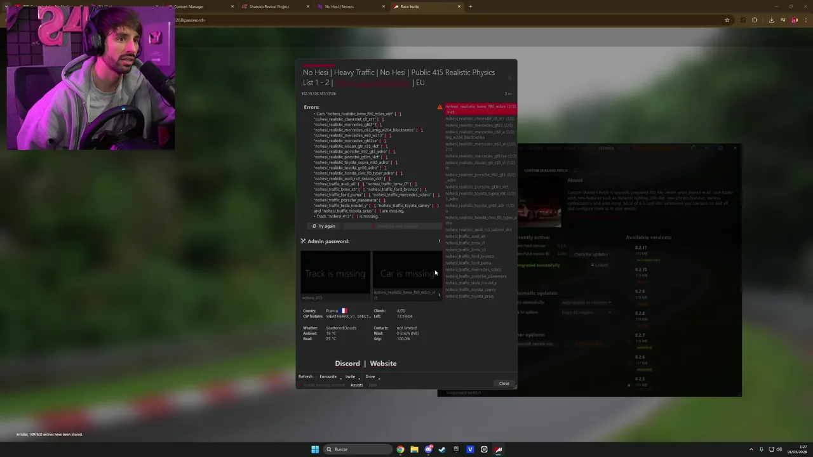This screenshot has width=813, height=457.
Task: Click the Admin password wrench icon
Action: point(303,241)
